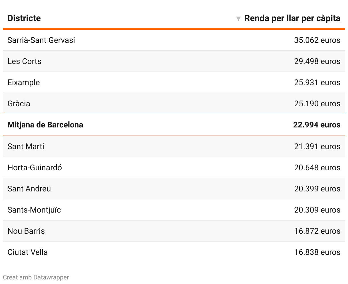Select the 22.994 euros average value
The image size is (348, 284).
click(x=317, y=125)
